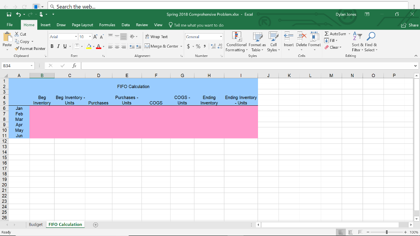Open Clear dropdown
This screenshot has width=420, height=236.
tap(333, 48)
